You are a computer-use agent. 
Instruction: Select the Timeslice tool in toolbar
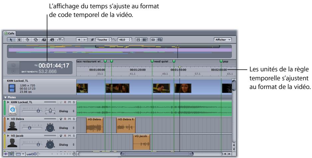[x=19, y=39]
